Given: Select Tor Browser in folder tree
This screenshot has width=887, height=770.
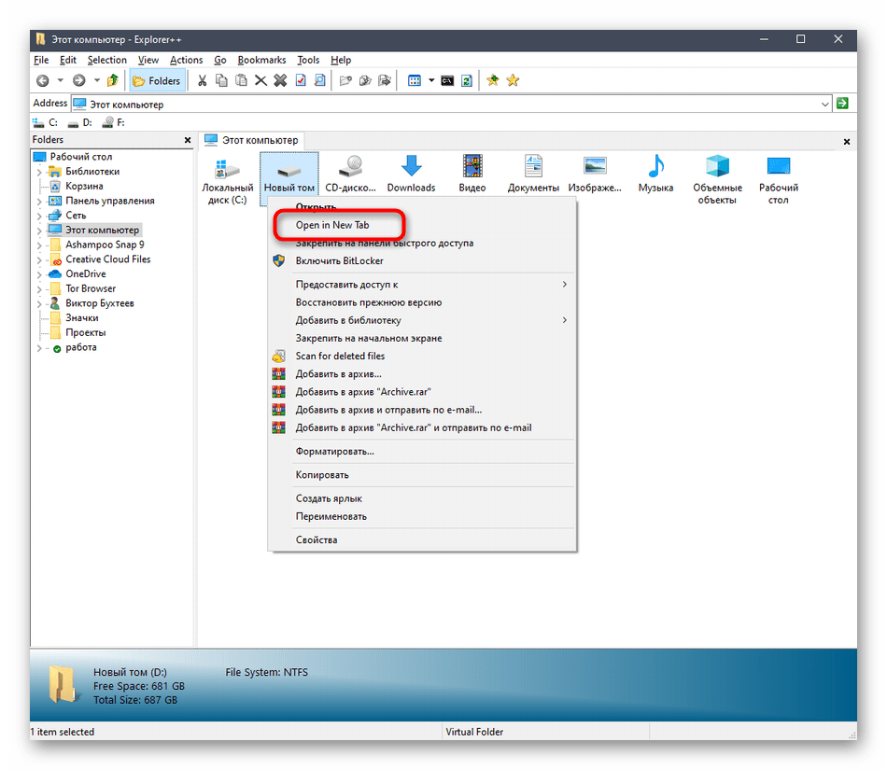Looking at the screenshot, I should point(91,288).
